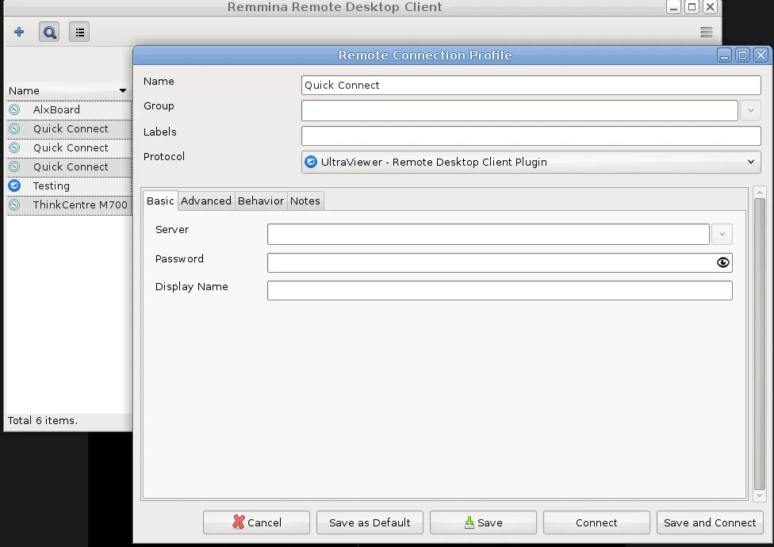Minimize the Remote Connection Profile dialog
The image size is (774, 547).
click(x=724, y=55)
